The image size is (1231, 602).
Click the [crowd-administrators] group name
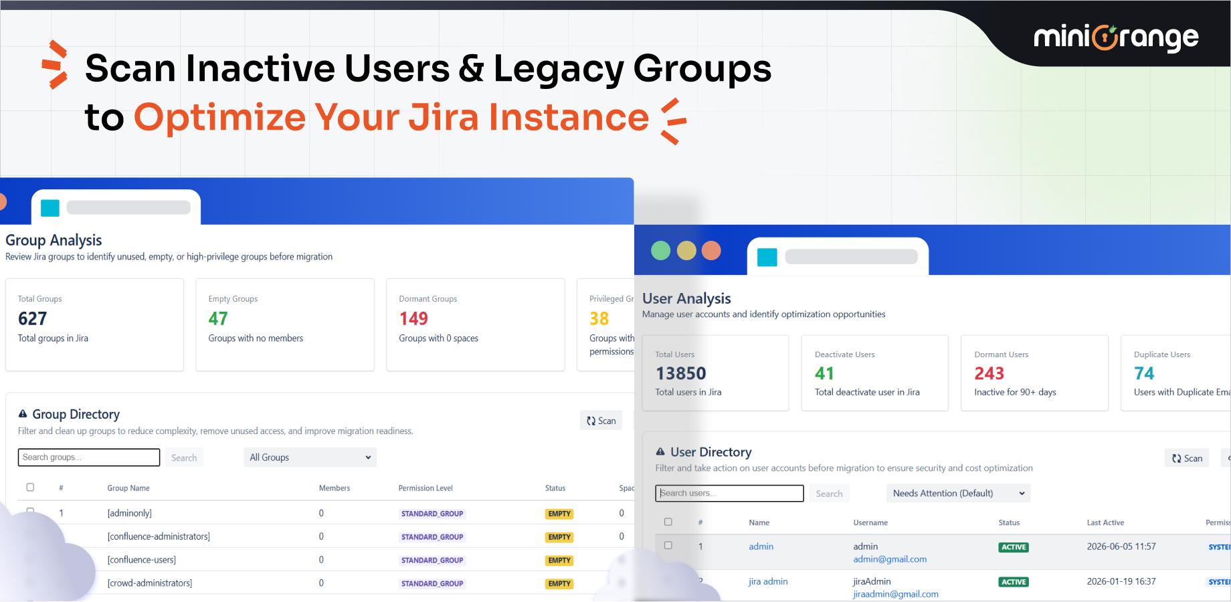point(150,583)
